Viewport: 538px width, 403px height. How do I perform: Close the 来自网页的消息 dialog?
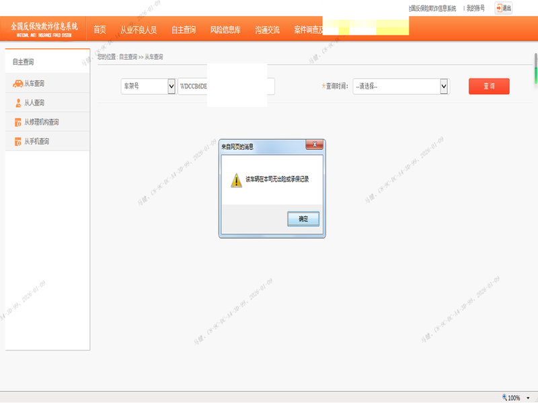pos(314,144)
